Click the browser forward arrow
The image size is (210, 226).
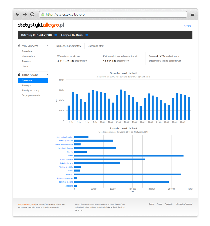tap(25, 14)
